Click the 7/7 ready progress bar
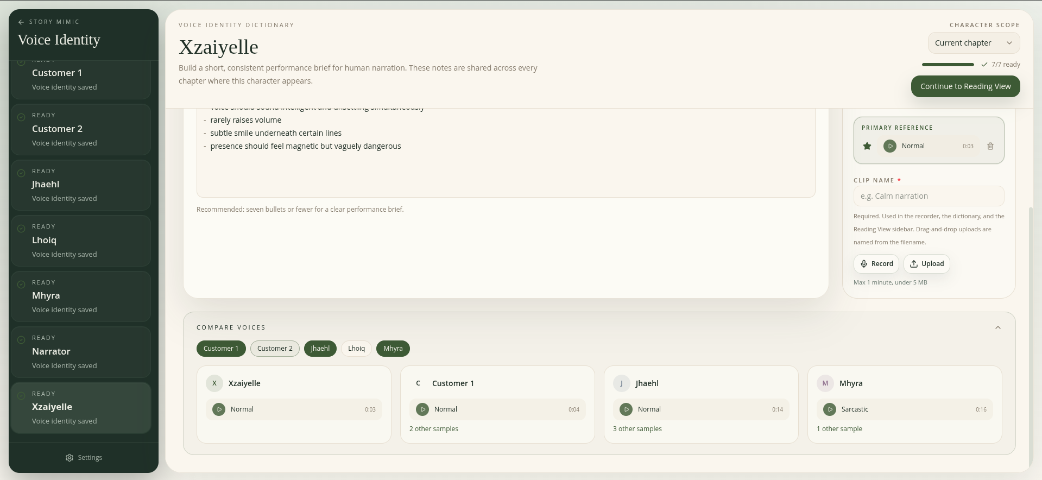This screenshot has height=480, width=1042. (x=948, y=65)
